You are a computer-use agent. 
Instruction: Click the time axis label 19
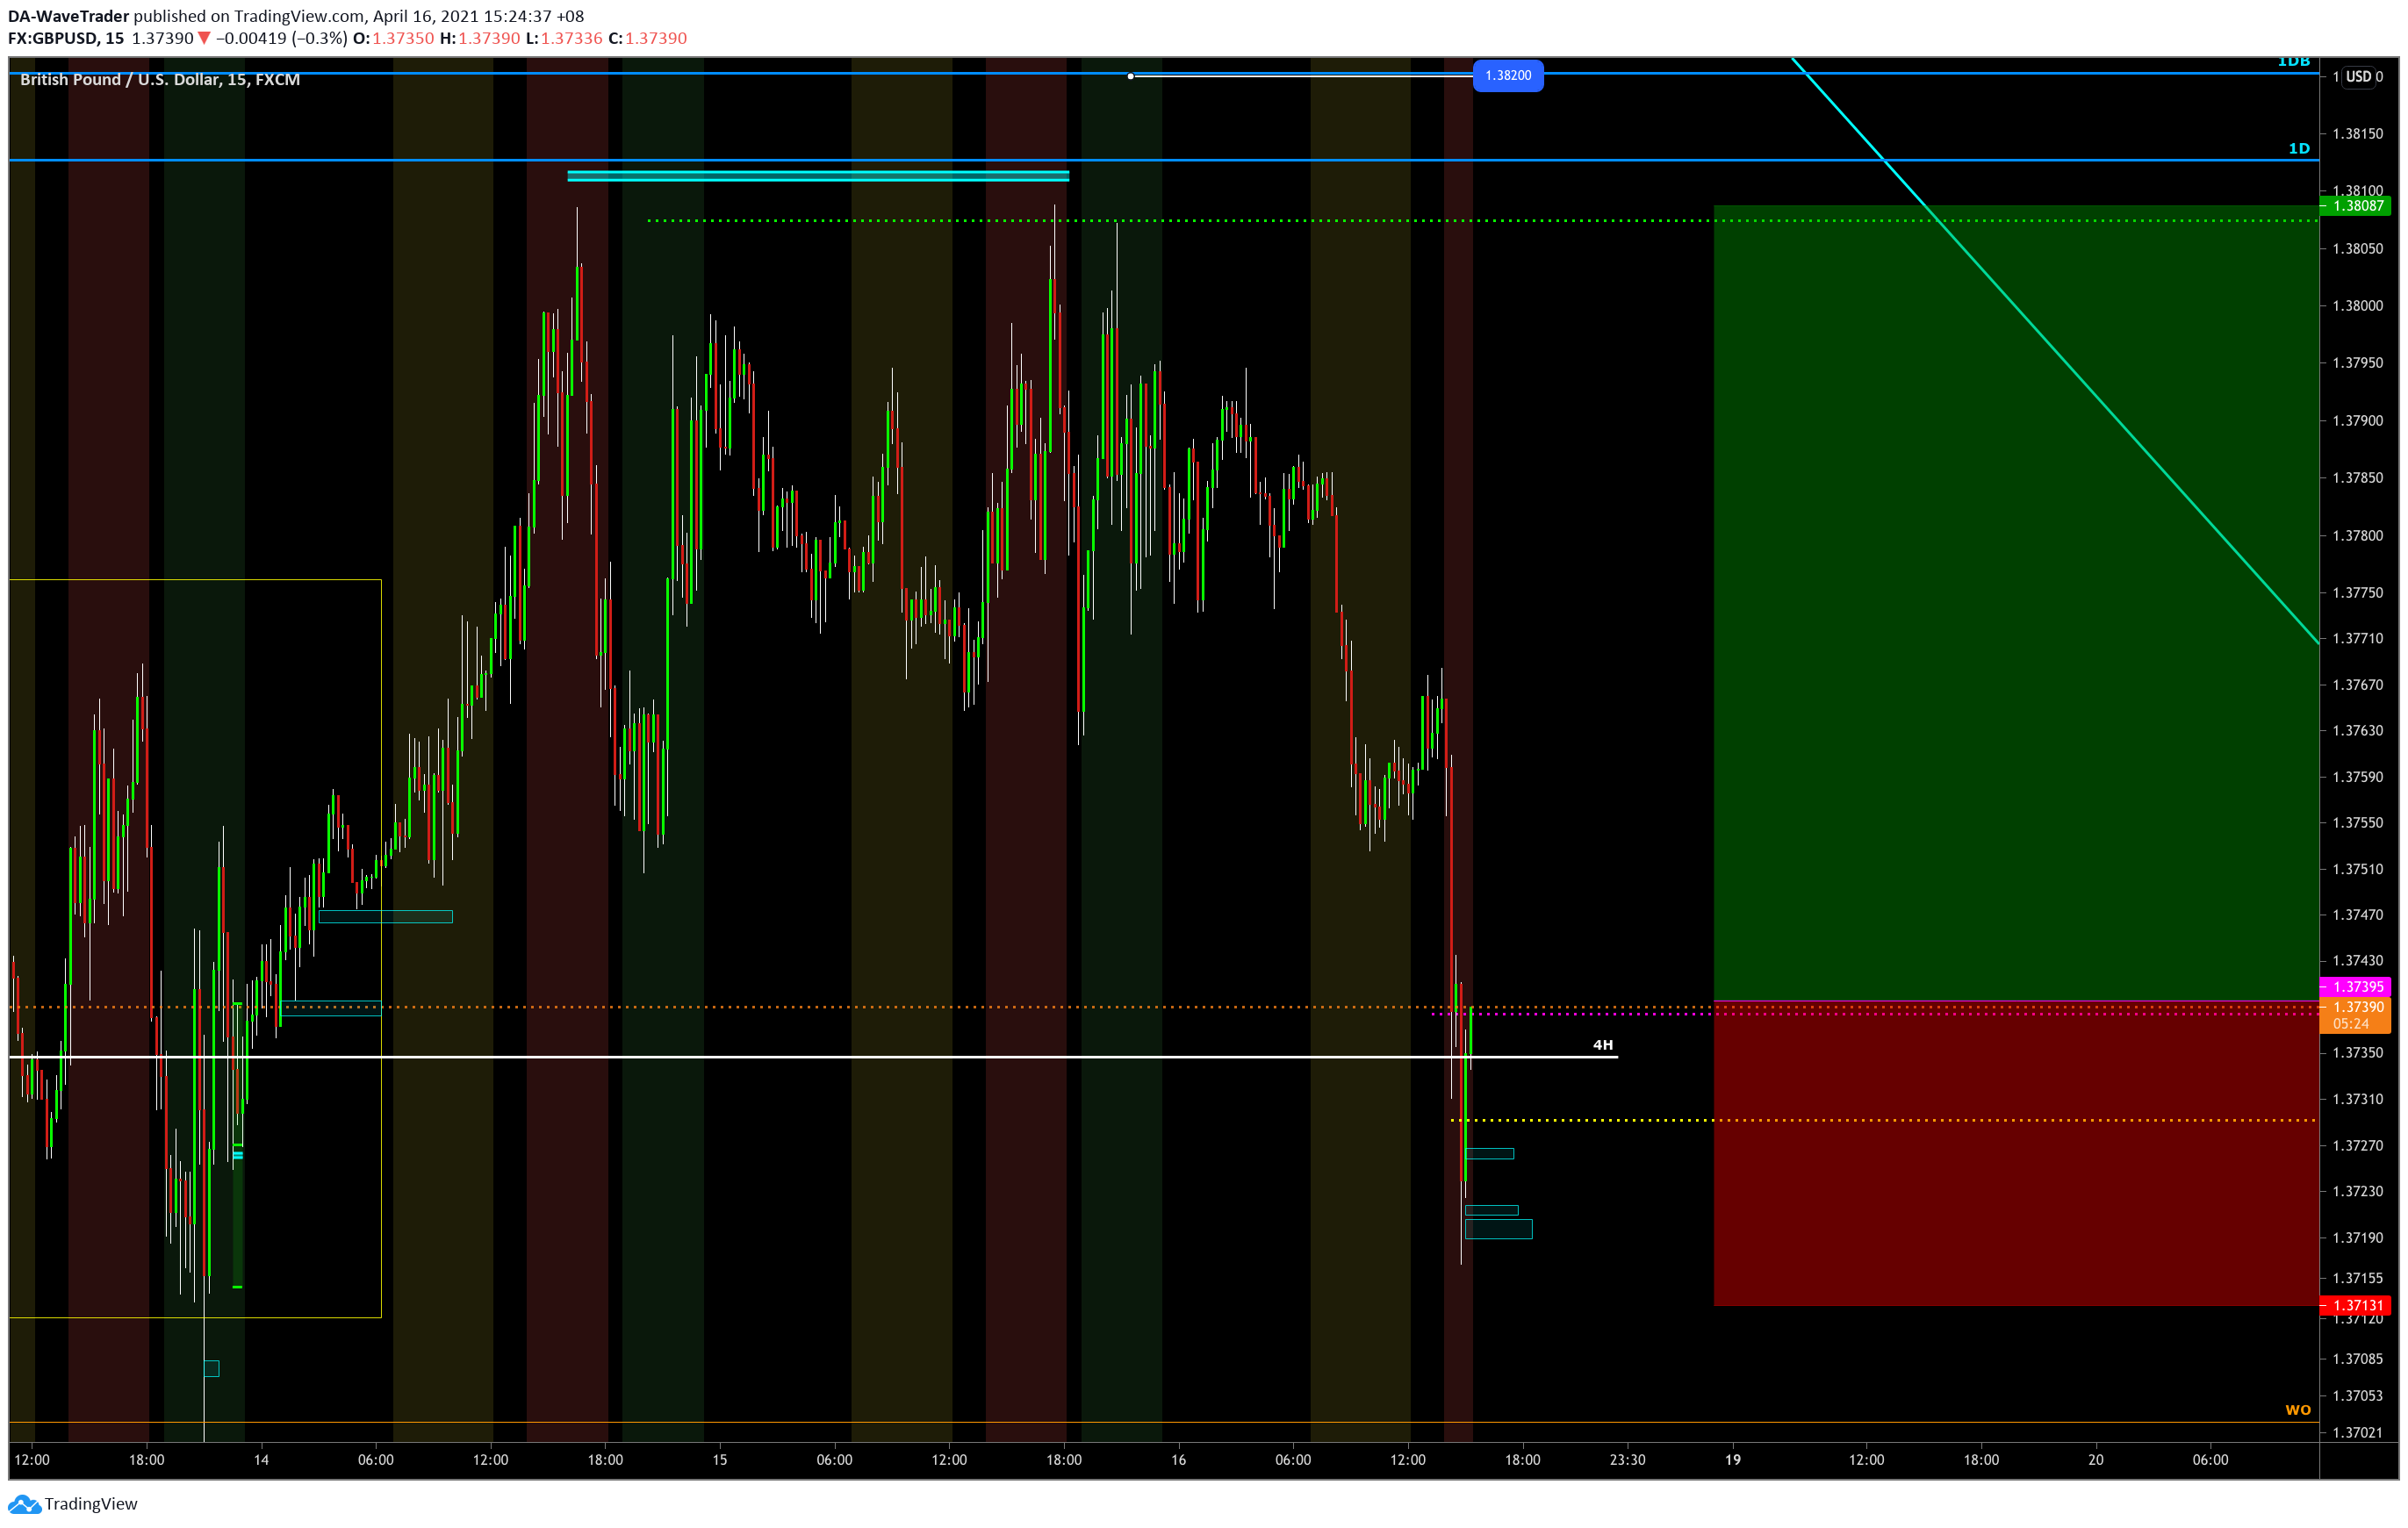coord(1732,1460)
